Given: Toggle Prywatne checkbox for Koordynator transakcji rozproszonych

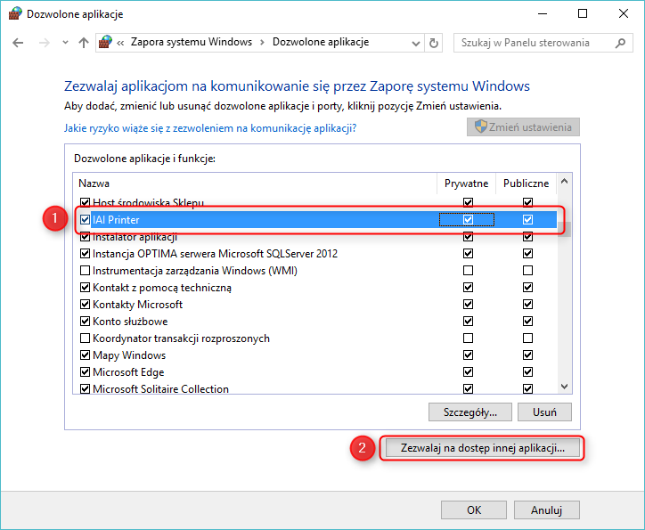Looking at the screenshot, I should (468, 338).
